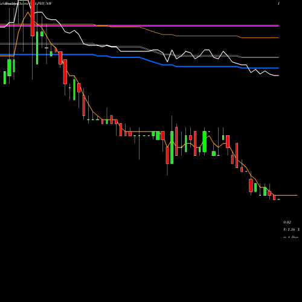Click the PHUNW ticker label
The width and height of the screenshot is (302, 302).
pyautogui.click(x=45, y=4)
